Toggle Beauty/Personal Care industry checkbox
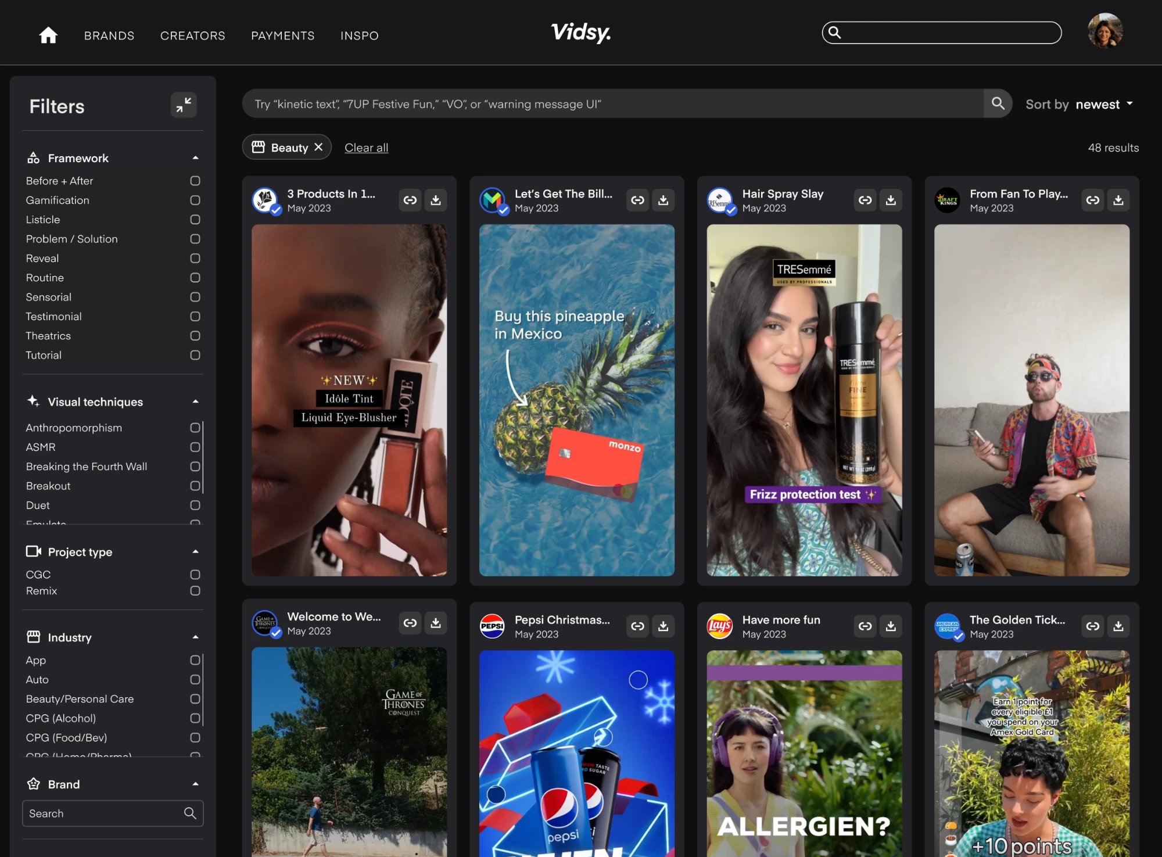The image size is (1162, 857). point(195,698)
